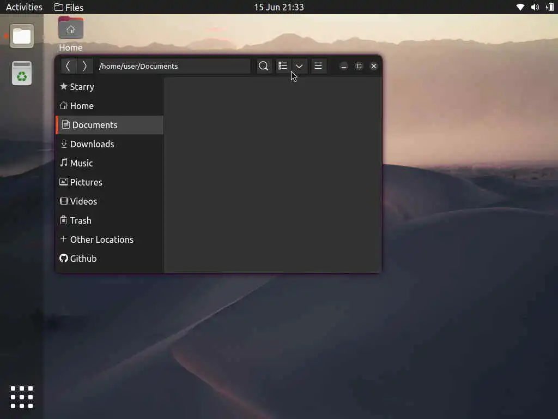Open the Trash icon in the dock
The image size is (558, 419).
pos(22,74)
